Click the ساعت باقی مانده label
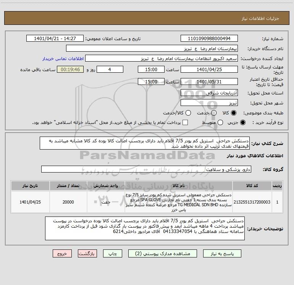The width and height of the screenshot is (294, 285). pos(38,70)
